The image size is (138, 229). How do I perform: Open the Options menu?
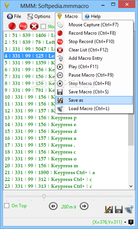pyautogui.click(x=39, y=16)
